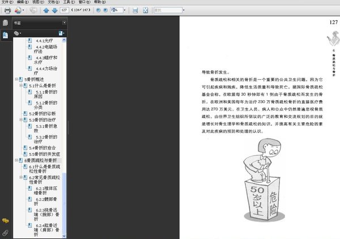
Task: Select bookmark 6.1什么是骨质疏松性骨折
Action: 45,169
